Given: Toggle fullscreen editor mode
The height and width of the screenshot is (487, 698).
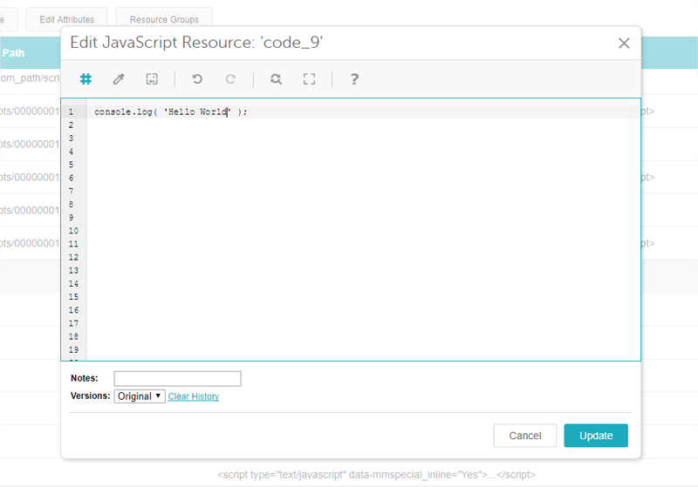Looking at the screenshot, I should point(309,79).
